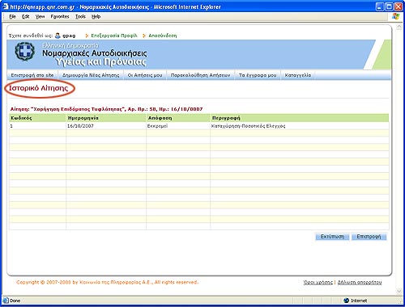Click the scrollbar down arrow
The image size is (405, 307).
[x=399, y=291]
